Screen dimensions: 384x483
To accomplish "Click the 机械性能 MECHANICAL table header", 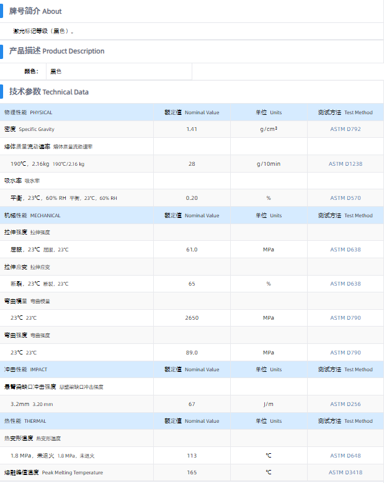I will click(32, 215).
